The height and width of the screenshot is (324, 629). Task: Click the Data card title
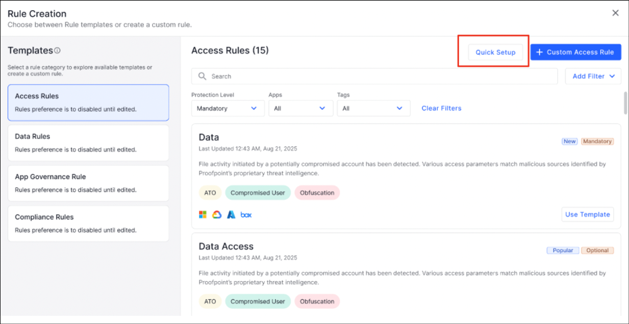(x=209, y=137)
